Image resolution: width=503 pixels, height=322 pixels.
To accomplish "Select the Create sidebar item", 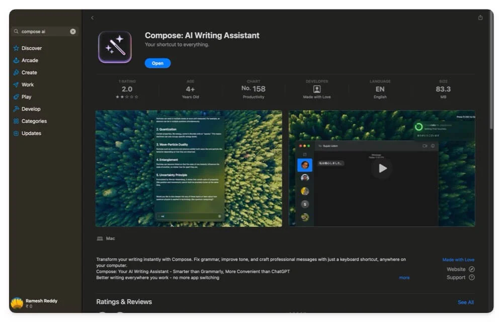I will coord(29,72).
